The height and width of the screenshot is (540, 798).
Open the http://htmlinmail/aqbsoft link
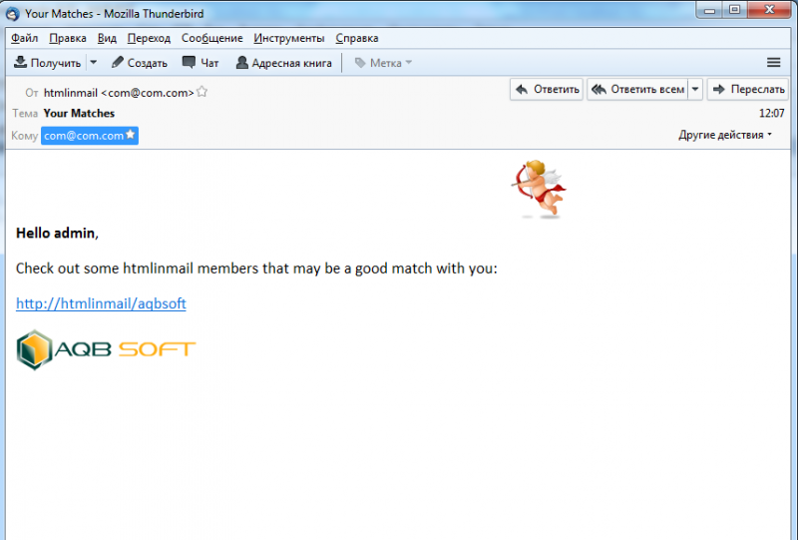pyautogui.click(x=101, y=303)
